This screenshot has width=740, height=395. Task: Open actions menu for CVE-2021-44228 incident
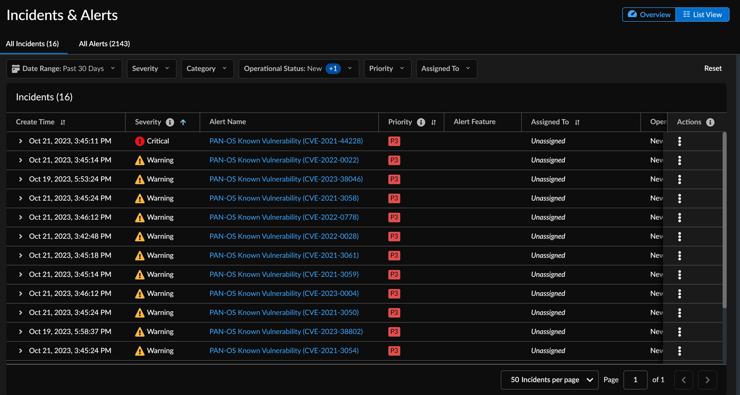679,141
